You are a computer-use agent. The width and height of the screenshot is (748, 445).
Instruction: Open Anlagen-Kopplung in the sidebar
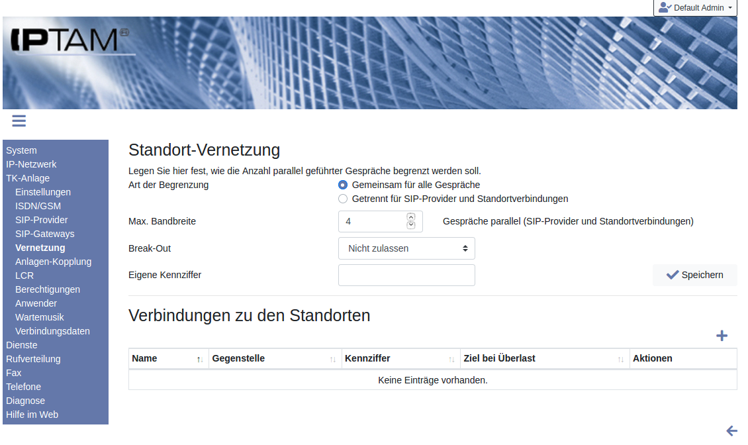click(x=53, y=262)
